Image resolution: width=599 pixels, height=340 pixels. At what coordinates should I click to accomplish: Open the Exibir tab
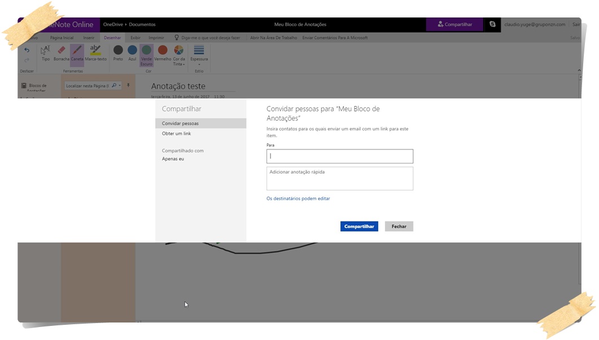click(x=135, y=38)
